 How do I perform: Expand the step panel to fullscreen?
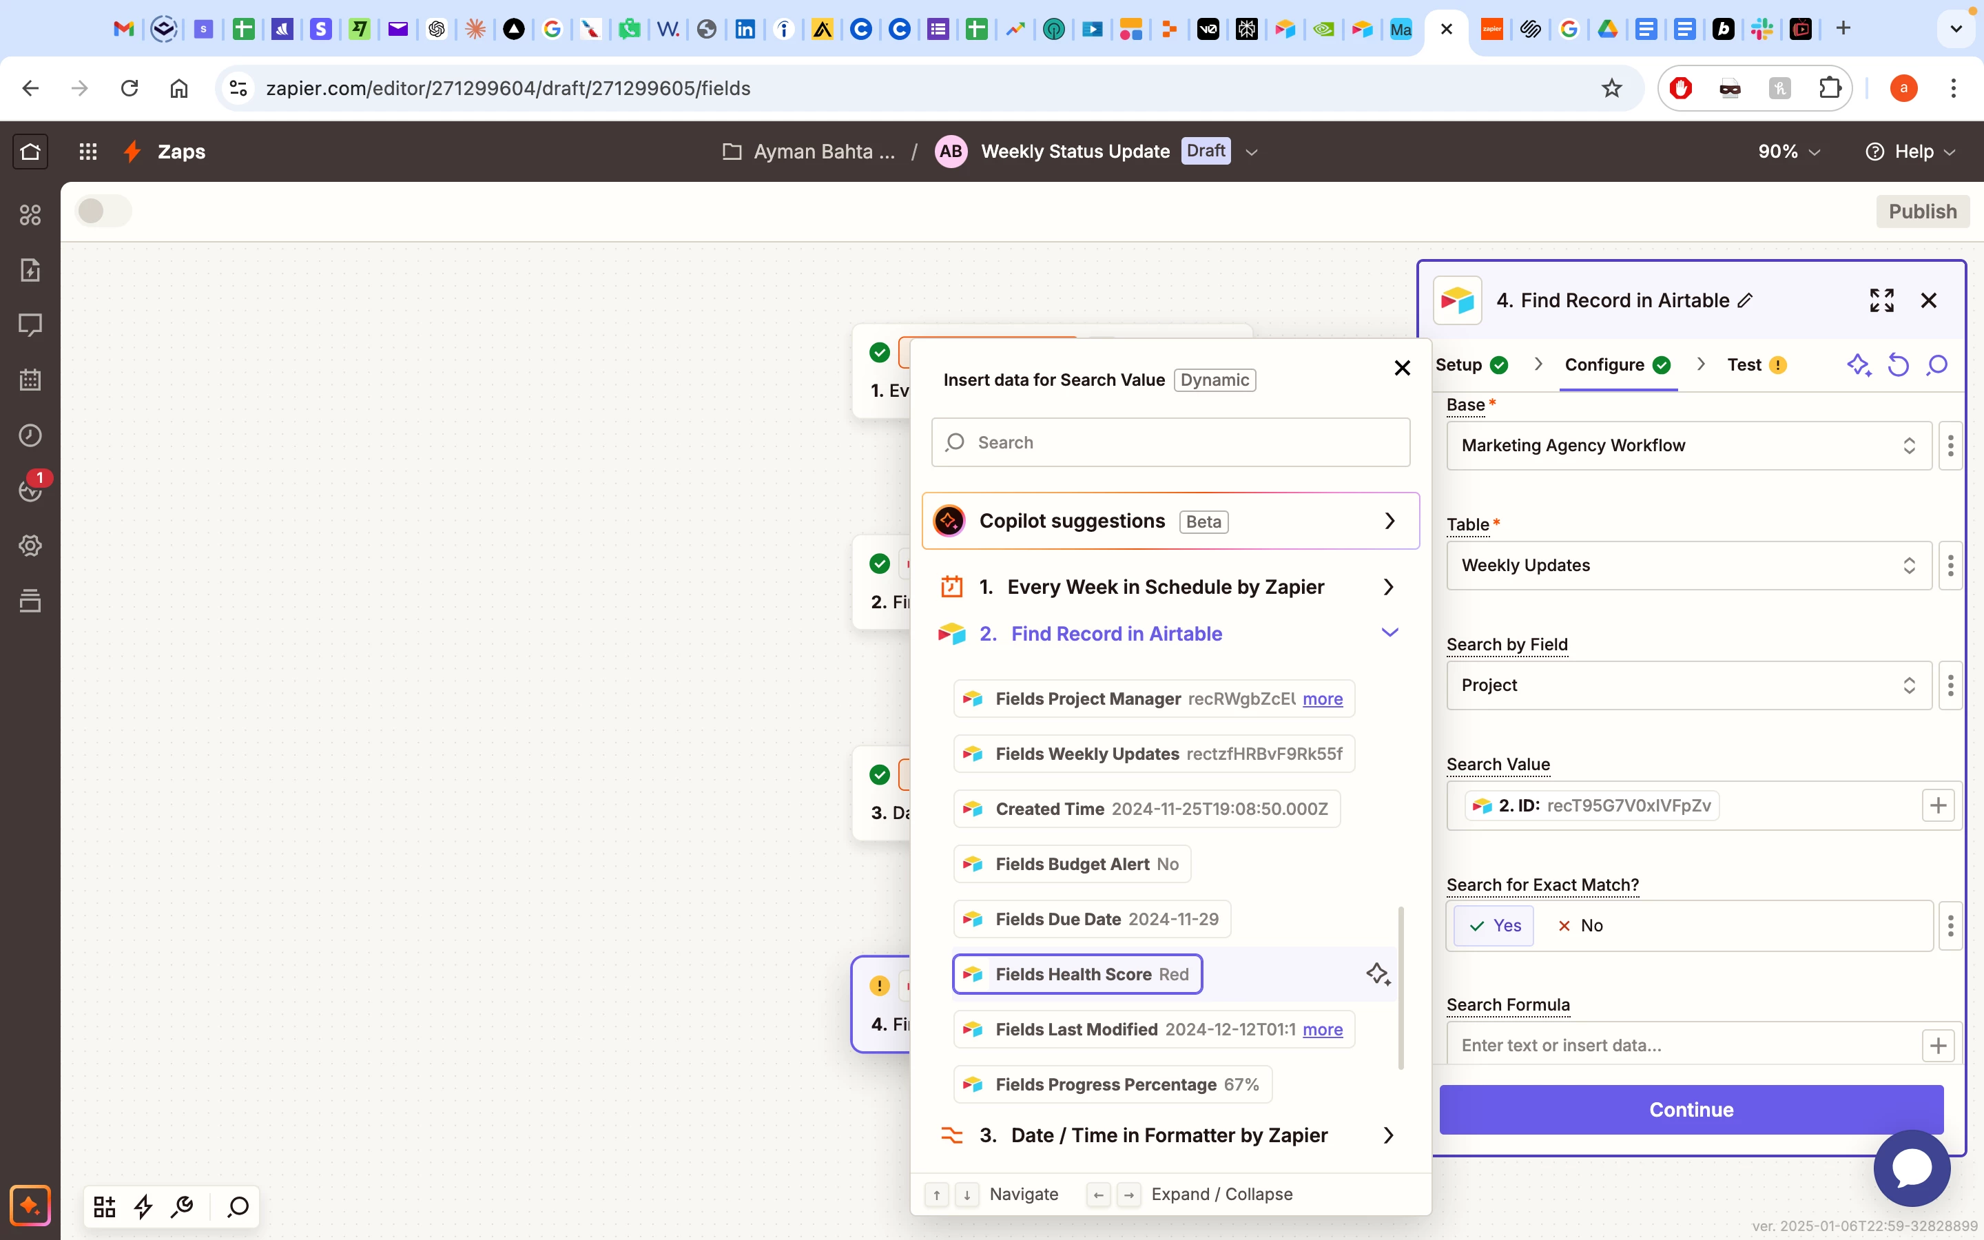(1881, 301)
